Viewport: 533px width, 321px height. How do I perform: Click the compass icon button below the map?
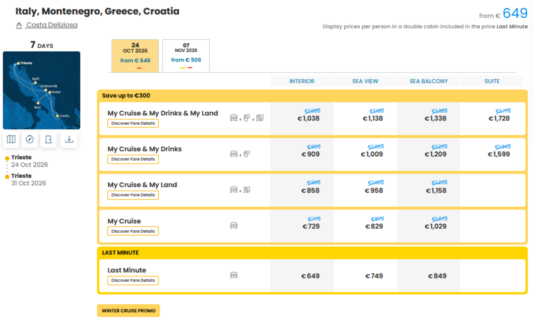pyautogui.click(x=30, y=139)
